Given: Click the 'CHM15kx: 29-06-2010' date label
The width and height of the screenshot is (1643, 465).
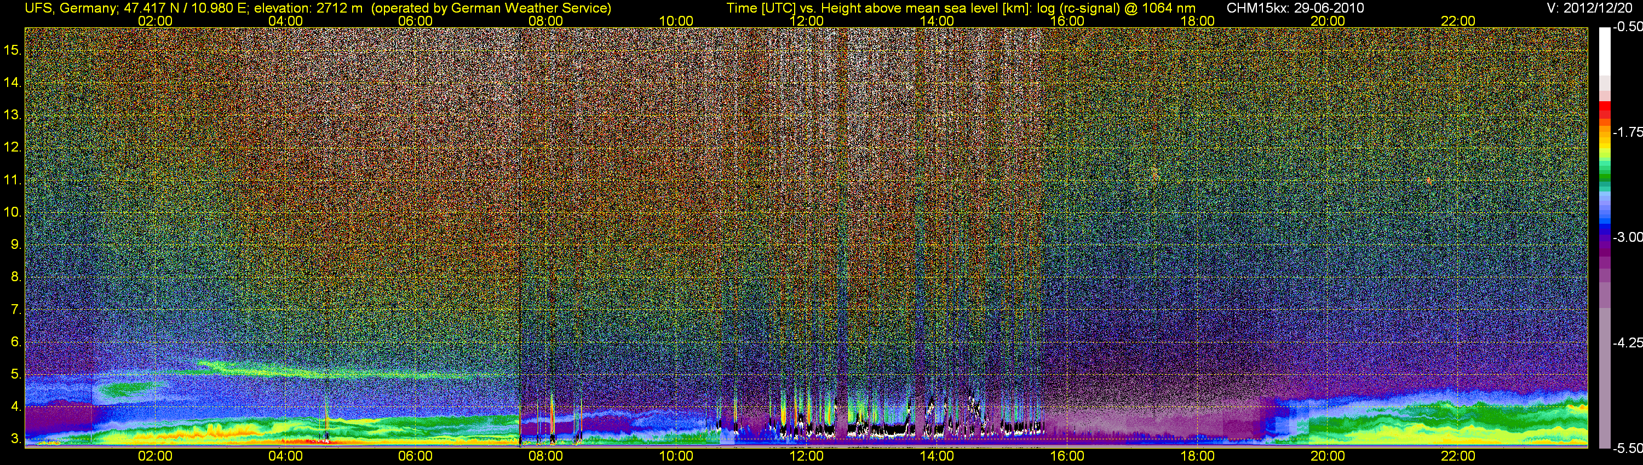Looking at the screenshot, I should (x=1294, y=8).
